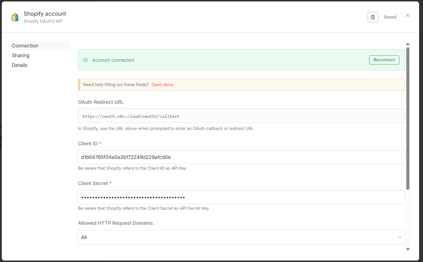Viewport: 423px width, 262px height.
Task: Close the Shopify account dialog
Action: [408, 15]
